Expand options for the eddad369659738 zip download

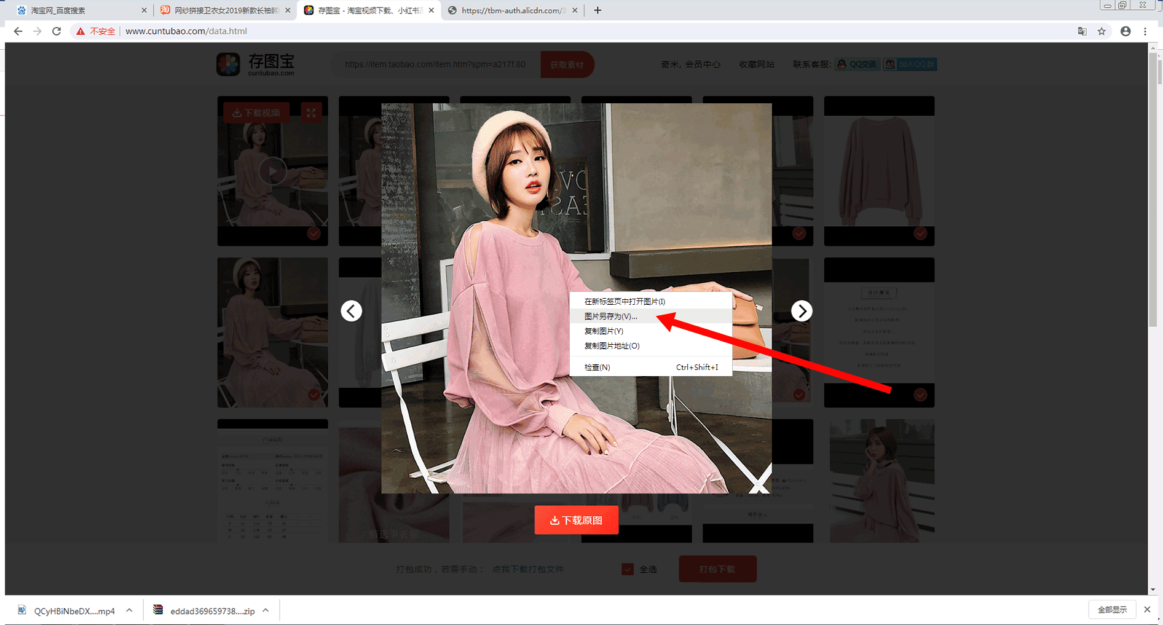tap(266, 610)
